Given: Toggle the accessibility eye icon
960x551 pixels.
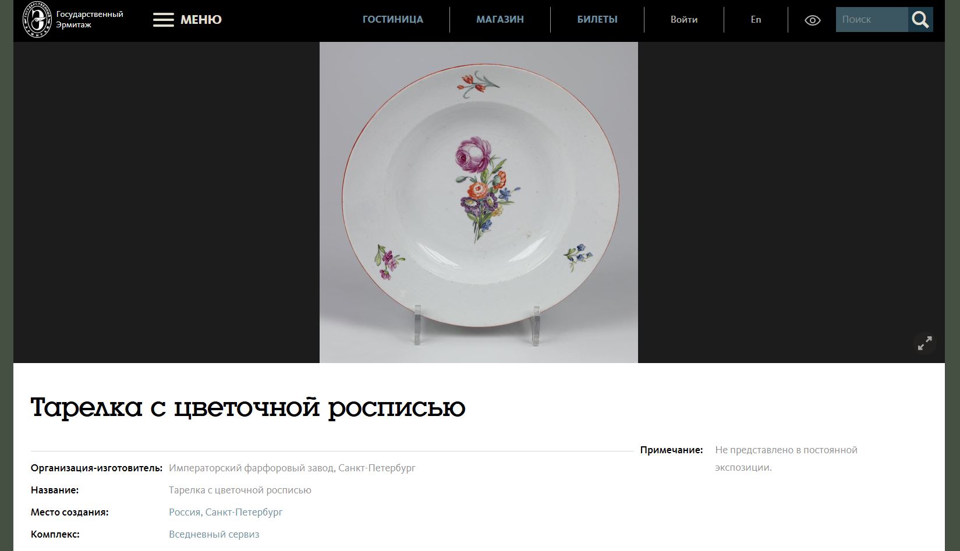Looking at the screenshot, I should (x=812, y=20).
